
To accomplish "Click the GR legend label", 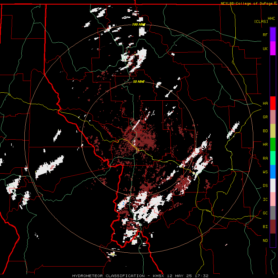I will (265, 117).
